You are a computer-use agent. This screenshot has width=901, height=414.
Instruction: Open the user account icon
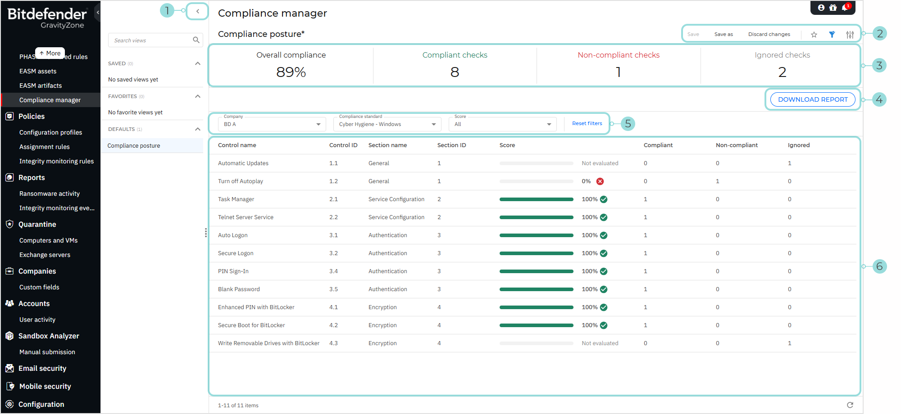tap(821, 7)
